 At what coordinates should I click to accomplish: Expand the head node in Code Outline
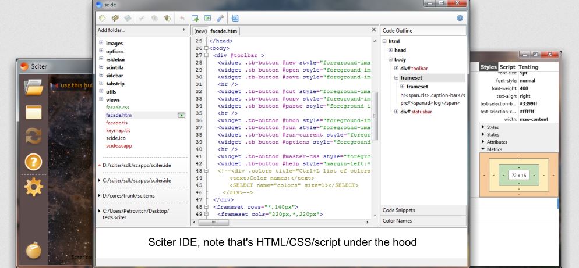click(390, 50)
